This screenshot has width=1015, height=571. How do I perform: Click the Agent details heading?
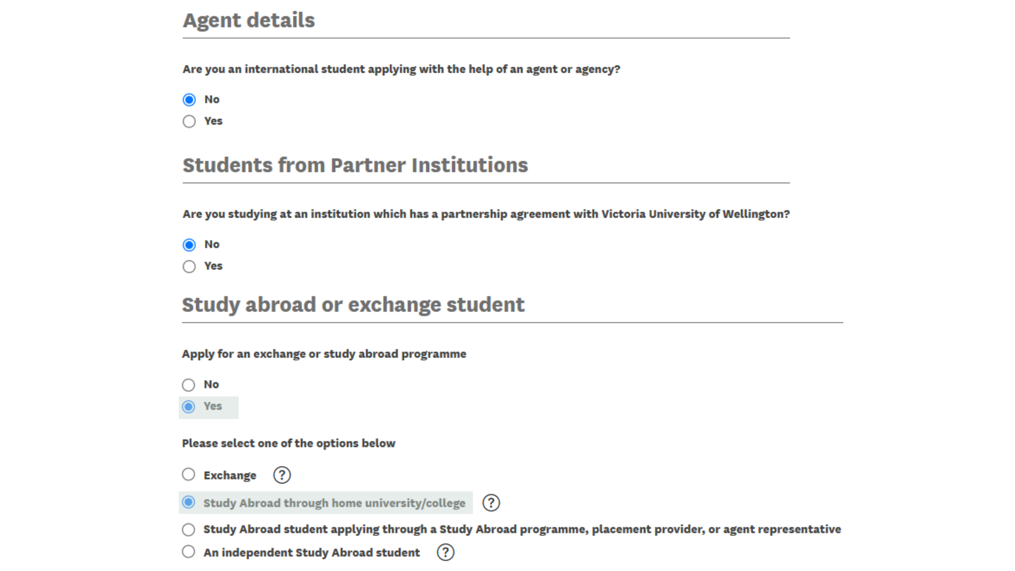point(249,20)
